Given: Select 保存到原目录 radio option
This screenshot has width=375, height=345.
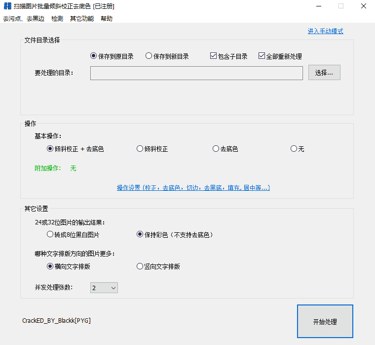Looking at the screenshot, I should (93, 56).
